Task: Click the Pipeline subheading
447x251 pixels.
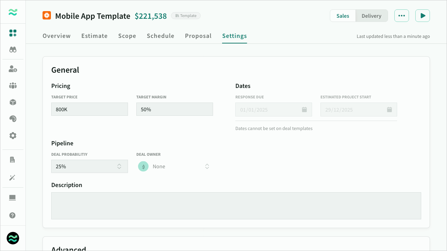Action: pos(62,143)
